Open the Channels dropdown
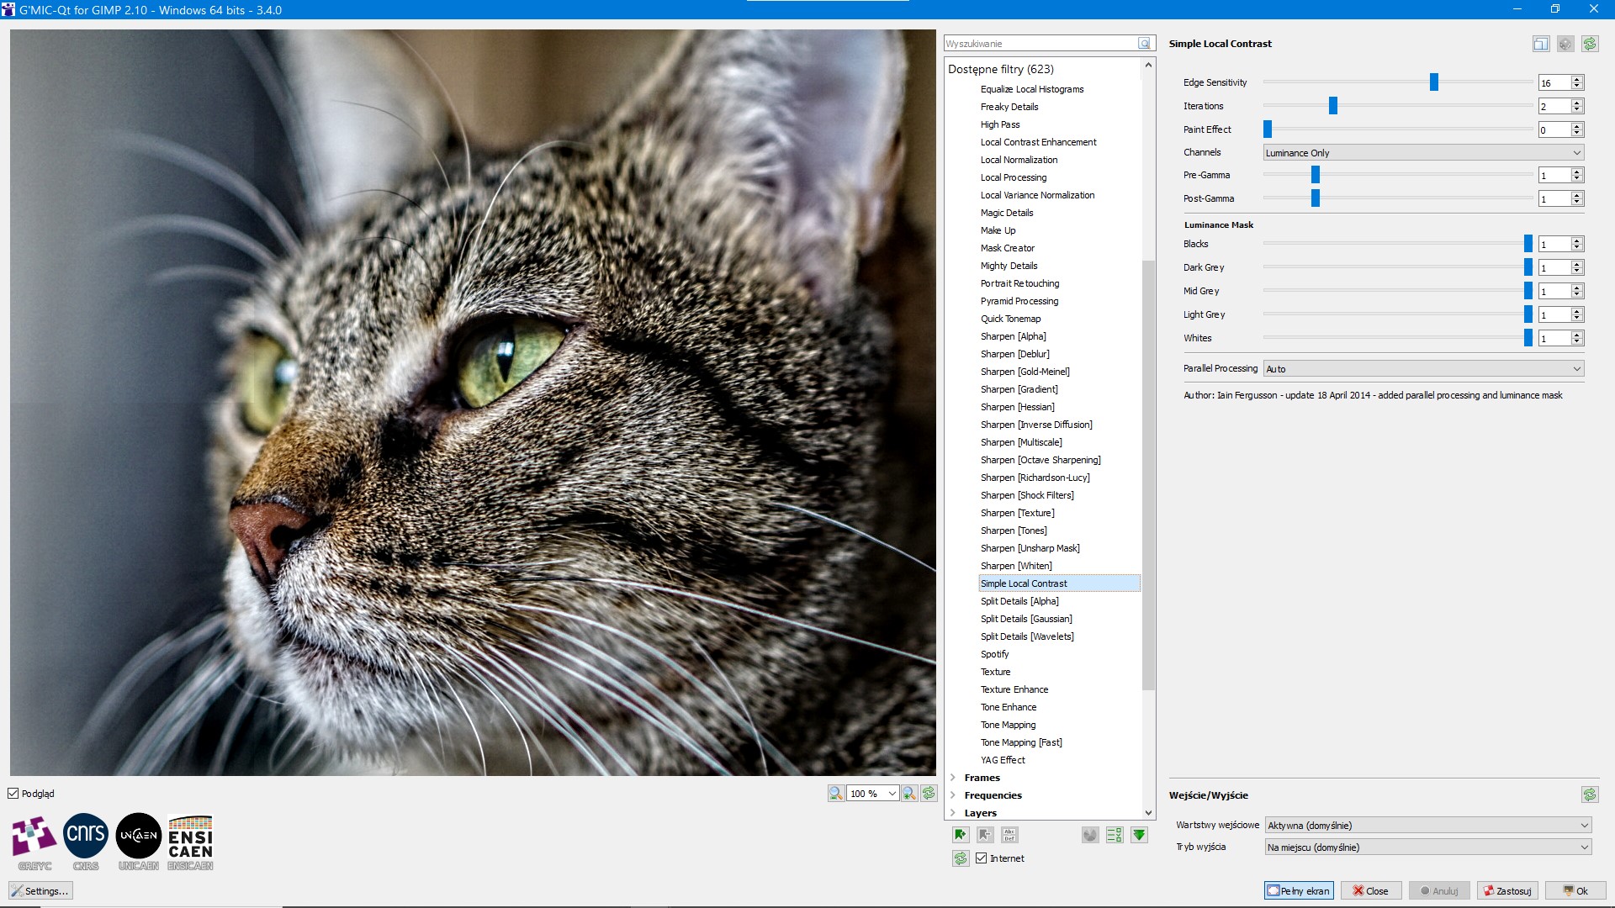Screen dimensions: 1615x908 click(x=1422, y=152)
